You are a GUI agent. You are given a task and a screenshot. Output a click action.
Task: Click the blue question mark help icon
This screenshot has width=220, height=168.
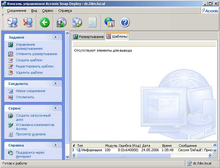[125, 22]
